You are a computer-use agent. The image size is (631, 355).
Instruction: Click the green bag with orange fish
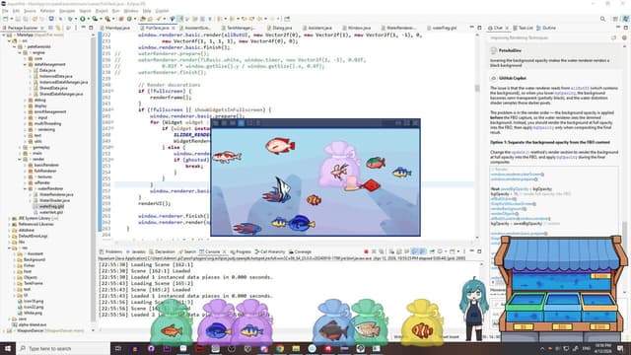point(172,323)
